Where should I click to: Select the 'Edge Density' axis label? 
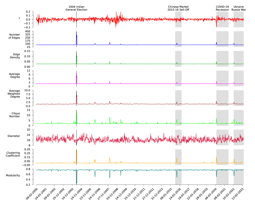coord(15,56)
